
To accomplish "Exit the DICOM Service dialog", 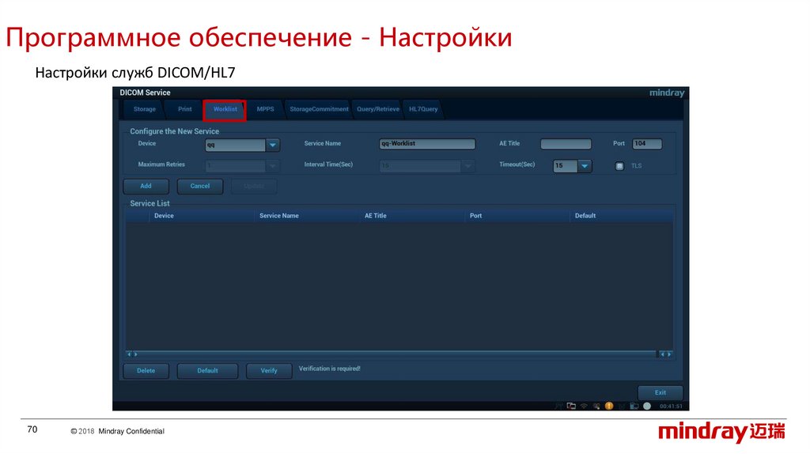I will pyautogui.click(x=660, y=392).
